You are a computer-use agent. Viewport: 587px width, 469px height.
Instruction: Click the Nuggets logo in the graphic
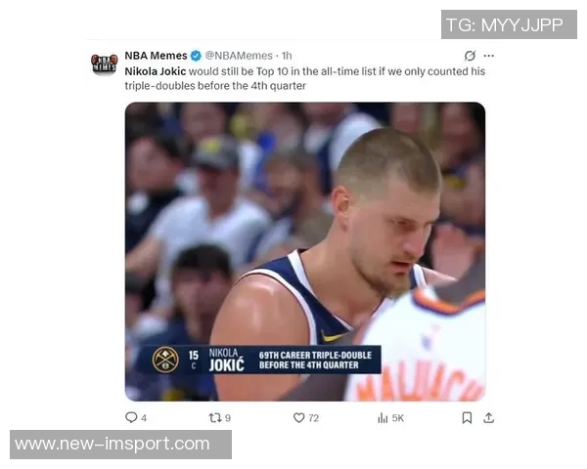[165, 360]
